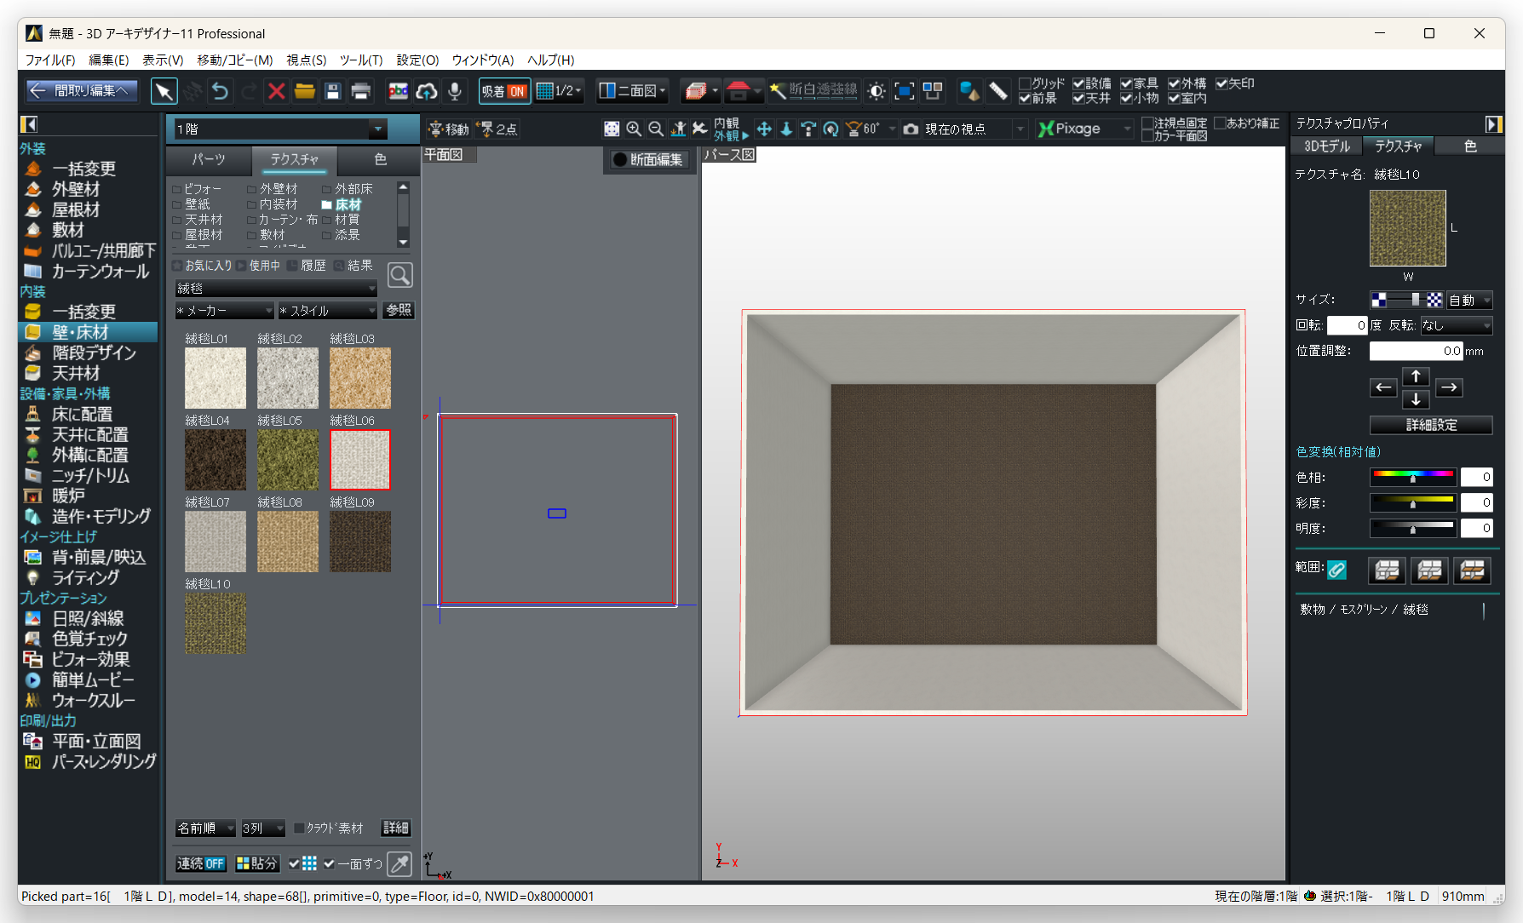The height and width of the screenshot is (923, 1523).
Task: Toggle the グリッド checkbox
Action: tap(1026, 83)
